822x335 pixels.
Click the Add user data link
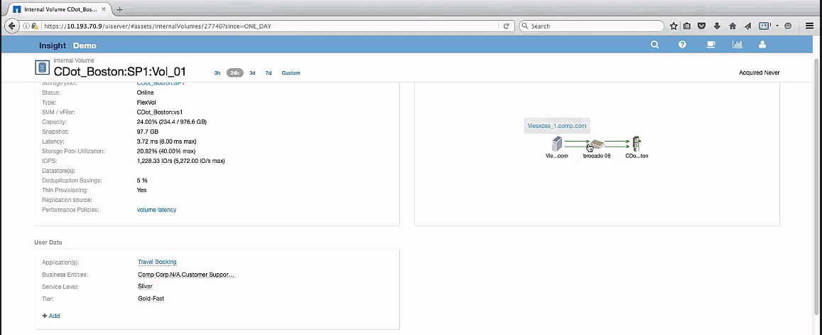point(51,316)
